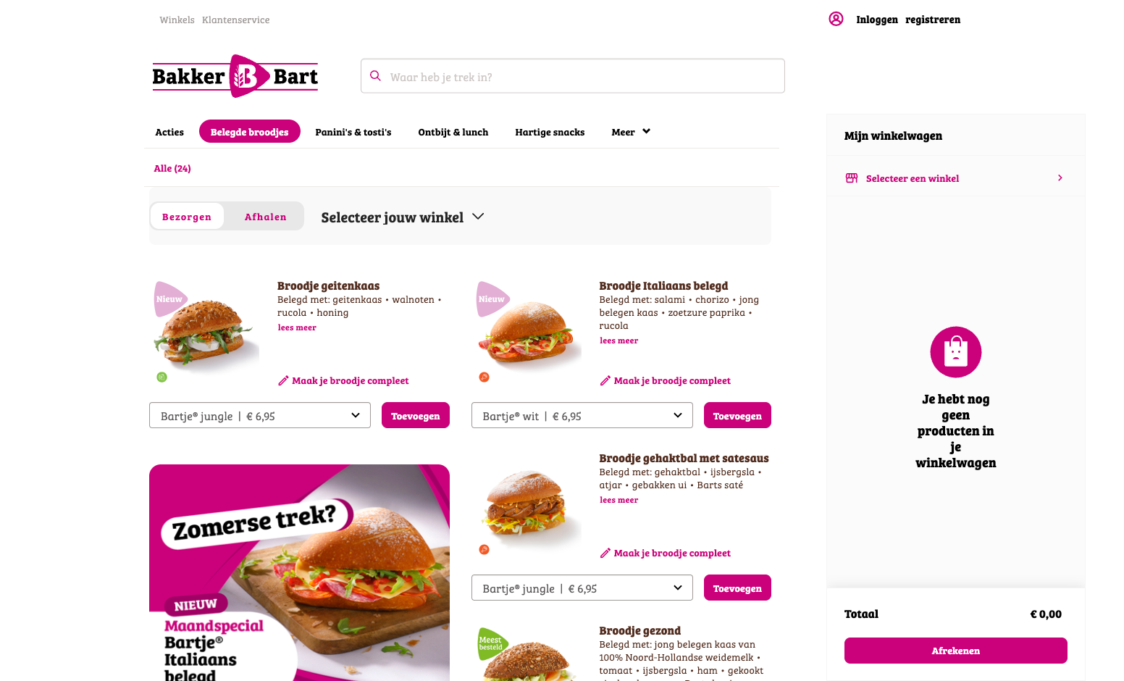The image size is (1124, 681).
Task: Open the Panini's & tosti's tab
Action: point(353,132)
